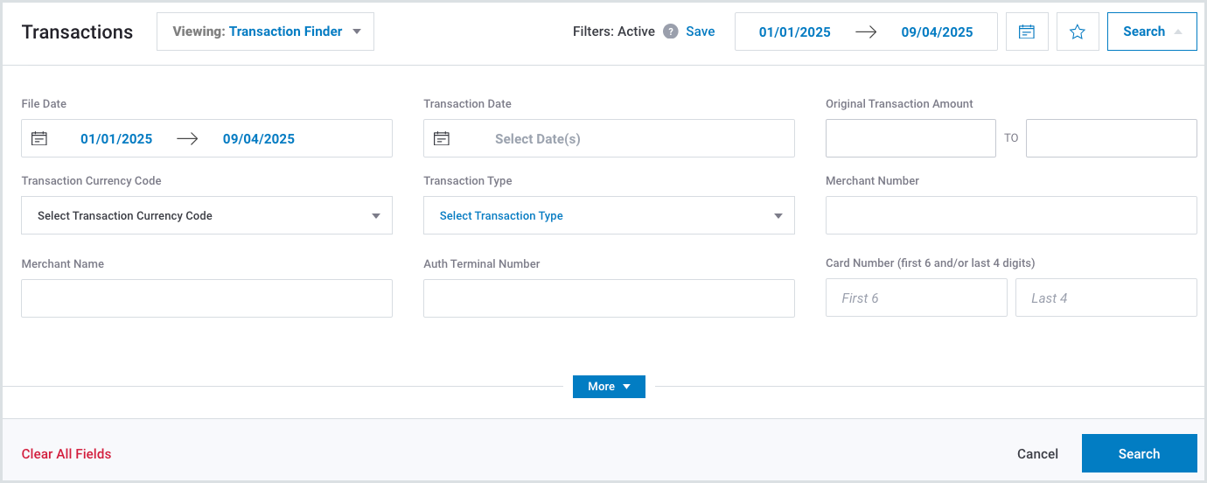Viewport: 1207px width, 483px height.
Task: Click the card number Last 4 field
Action: (x=1106, y=297)
